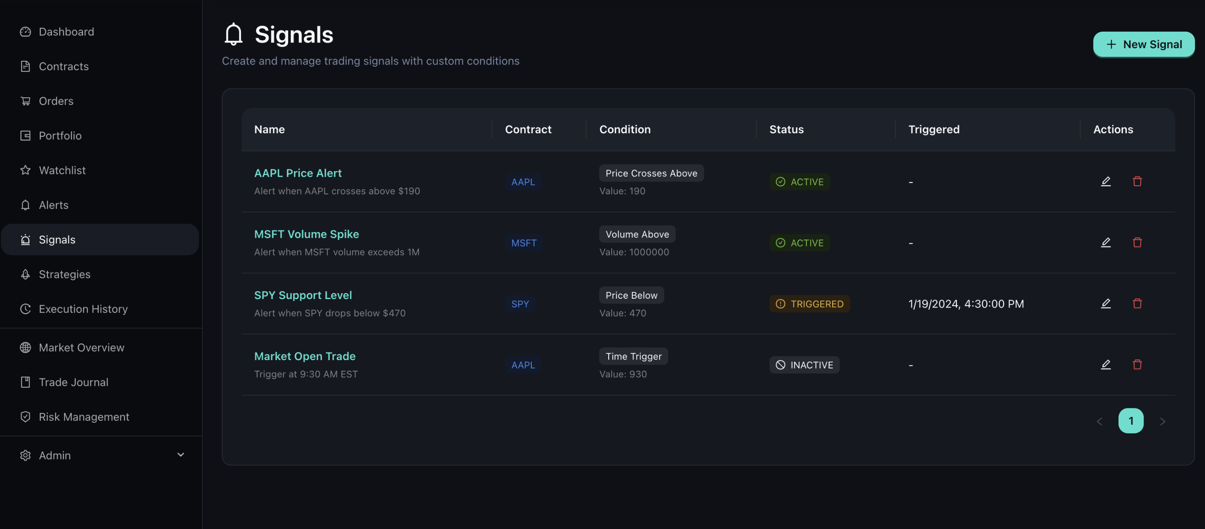Click the Orders shopping cart icon
The width and height of the screenshot is (1205, 529).
point(25,101)
